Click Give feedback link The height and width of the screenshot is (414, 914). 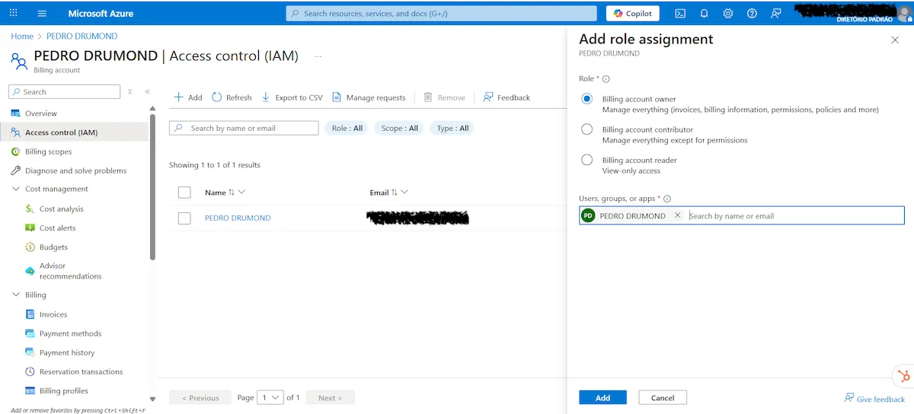[874, 399]
